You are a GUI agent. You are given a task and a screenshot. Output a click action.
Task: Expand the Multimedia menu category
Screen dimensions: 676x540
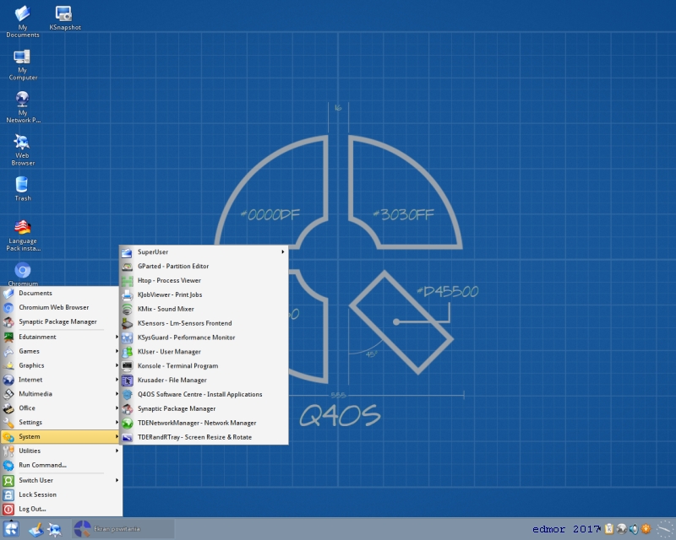click(x=60, y=393)
